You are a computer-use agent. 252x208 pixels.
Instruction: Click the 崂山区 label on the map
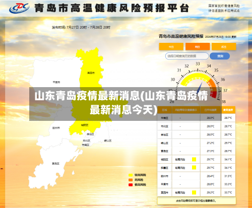[108, 141]
